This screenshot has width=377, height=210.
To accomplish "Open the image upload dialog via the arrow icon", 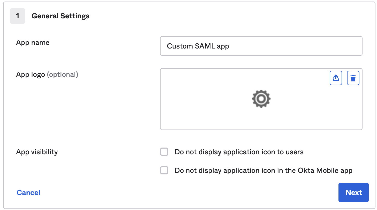I will 336,78.
